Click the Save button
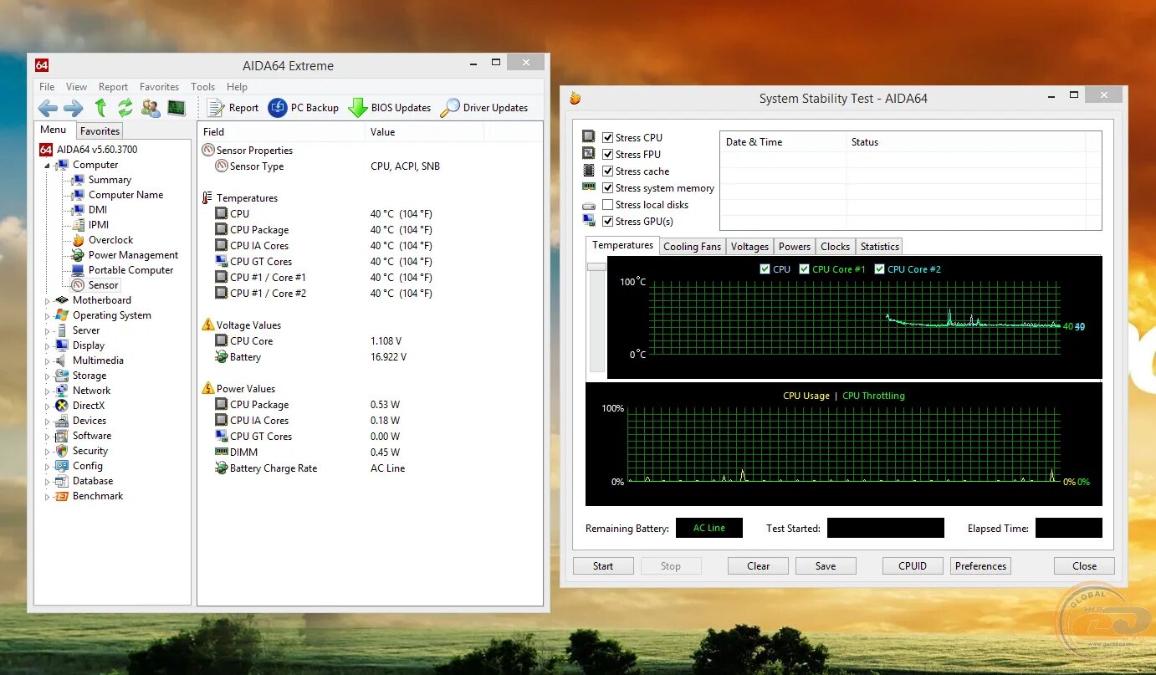1156x675 pixels. click(826, 566)
